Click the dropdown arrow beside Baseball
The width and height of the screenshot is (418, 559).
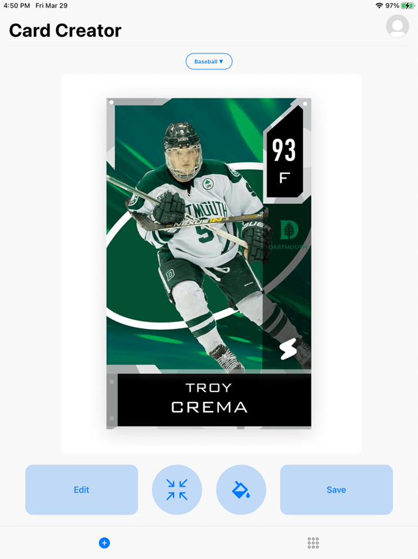tap(221, 61)
